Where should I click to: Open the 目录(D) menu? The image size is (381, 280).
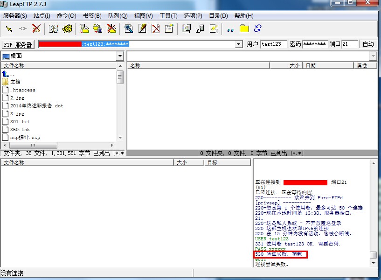pos(218,16)
